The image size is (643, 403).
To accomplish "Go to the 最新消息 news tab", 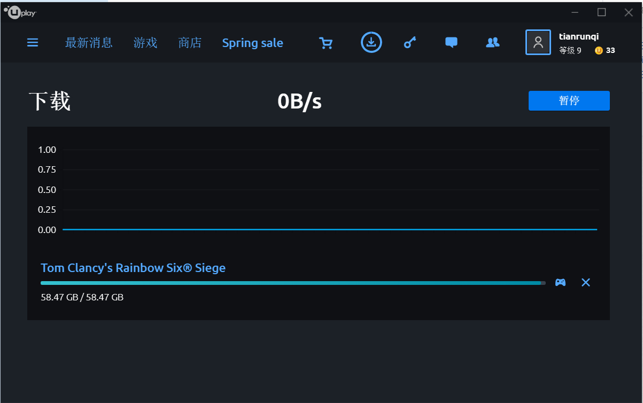I will [89, 43].
